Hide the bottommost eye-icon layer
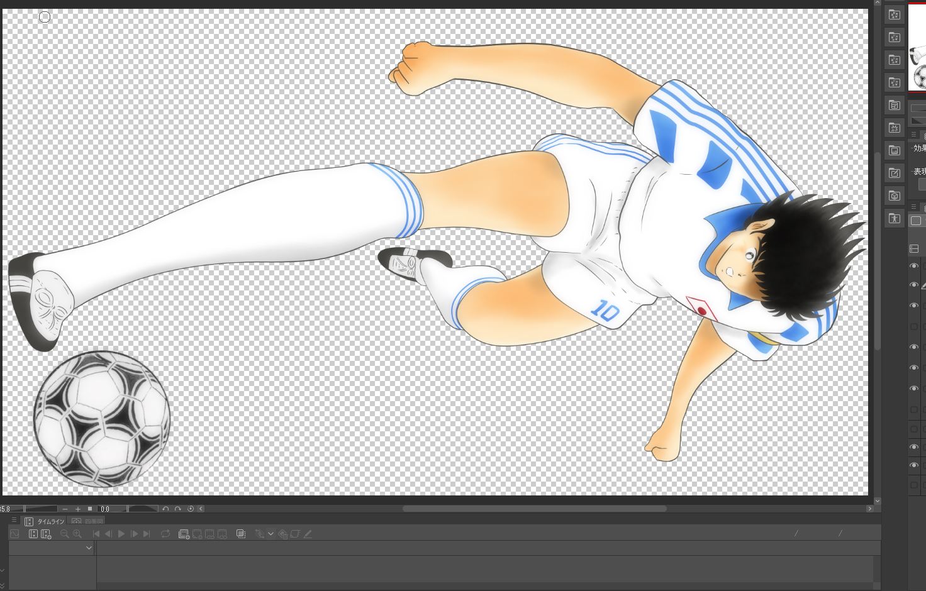The image size is (926, 591). 914,465
